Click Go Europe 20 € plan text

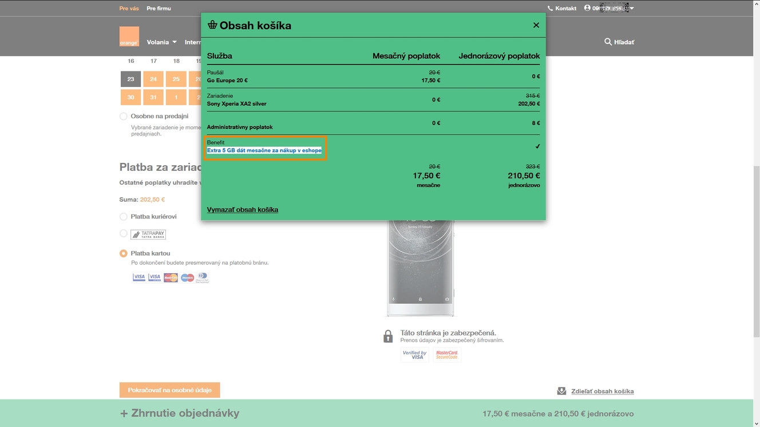coord(227,81)
